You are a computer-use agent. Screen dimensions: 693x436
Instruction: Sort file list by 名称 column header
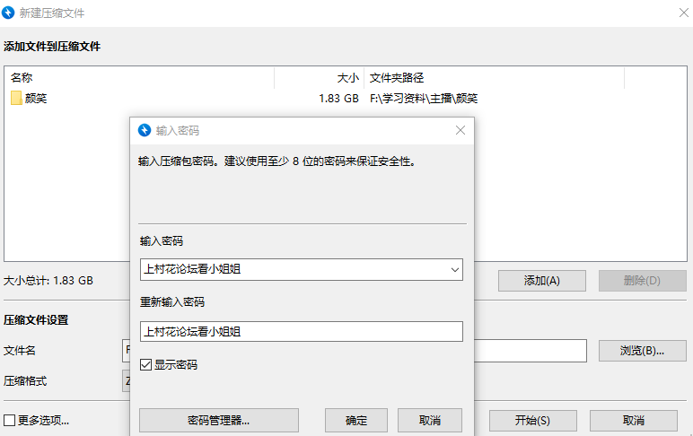tap(22, 78)
